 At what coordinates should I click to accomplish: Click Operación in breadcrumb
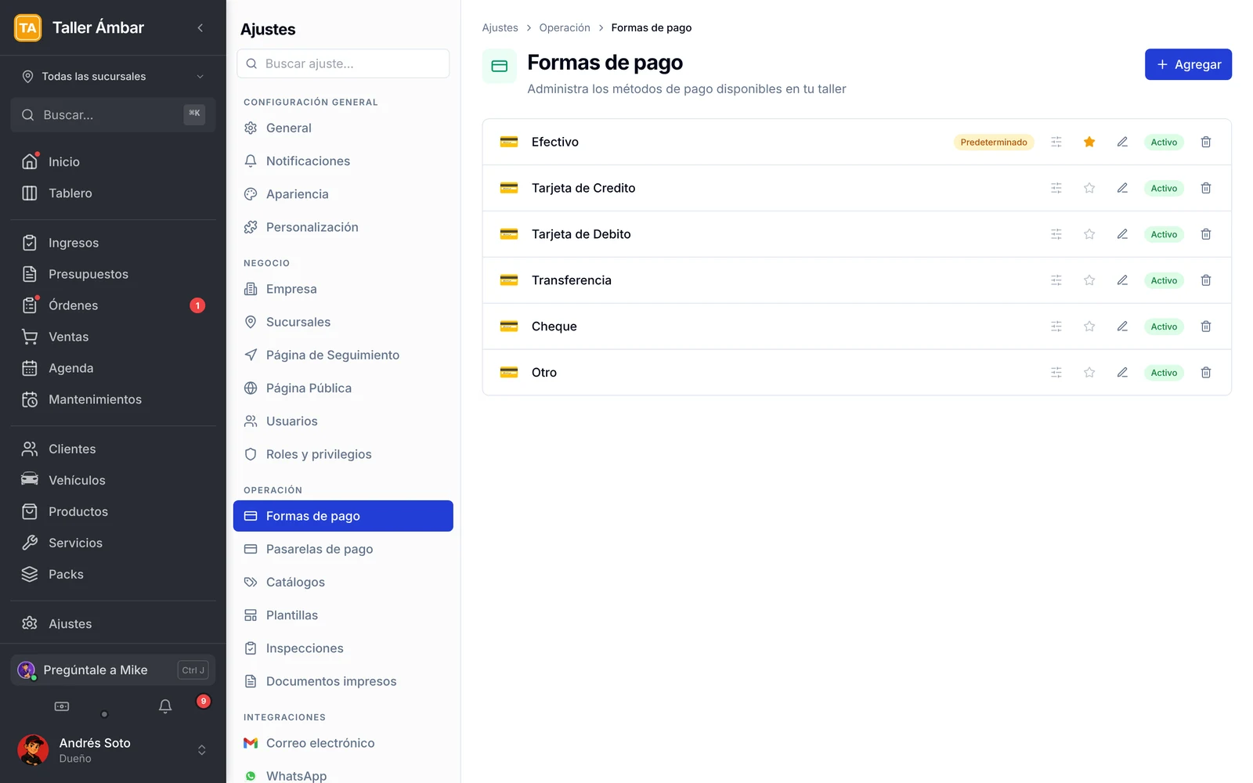point(565,27)
